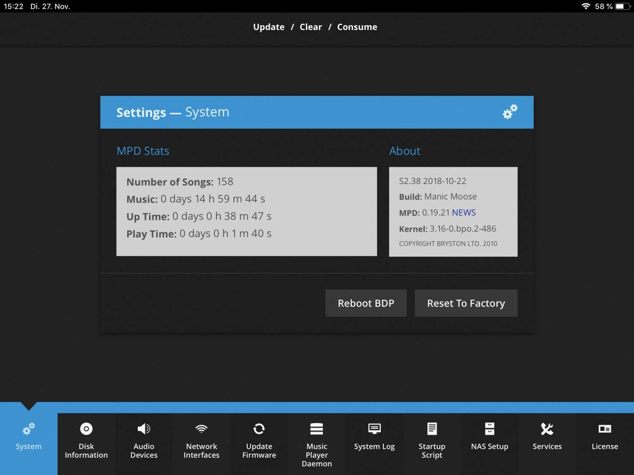The width and height of the screenshot is (634, 475).
Task: Select Update in the top menu
Action: (x=269, y=27)
